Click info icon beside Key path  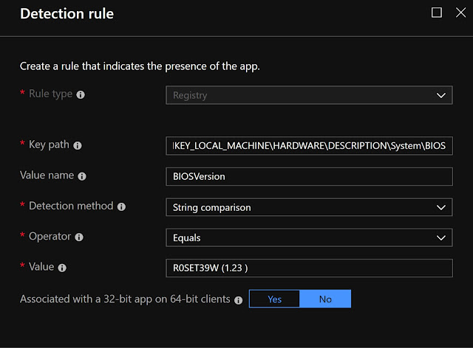[78, 146]
